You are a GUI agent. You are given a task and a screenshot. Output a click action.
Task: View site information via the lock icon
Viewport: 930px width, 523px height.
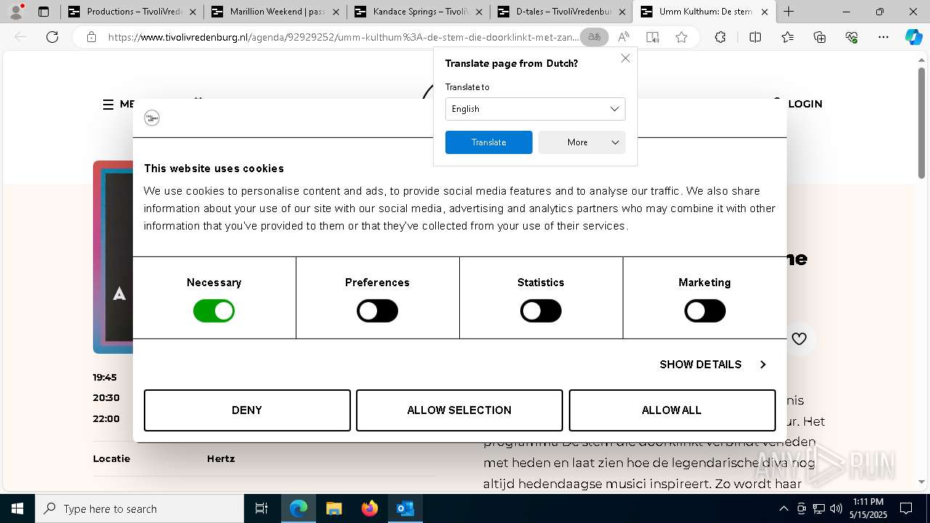[x=92, y=37]
